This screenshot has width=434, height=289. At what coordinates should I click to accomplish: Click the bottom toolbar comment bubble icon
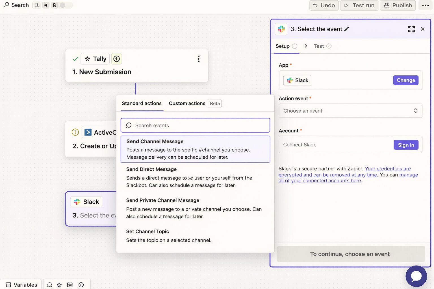[81, 285]
